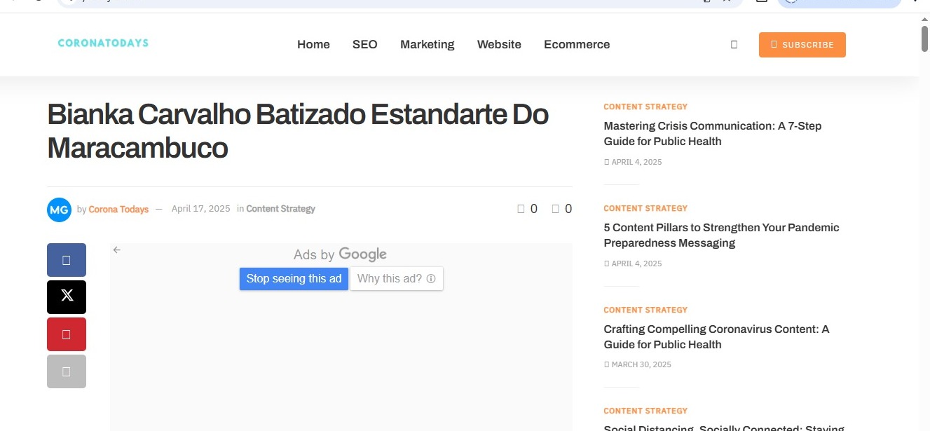Share article via red Pinterest button
Image resolution: width=930 pixels, height=431 pixels.
(67, 334)
